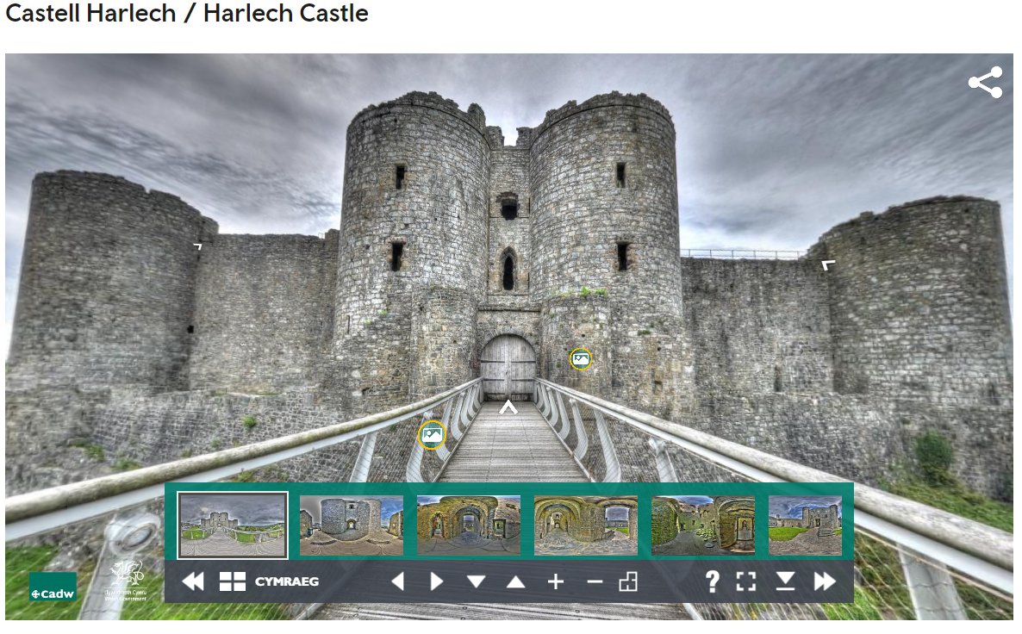1022x634 pixels.
Task: Toggle the thumbnail grid icon
Action: [233, 581]
